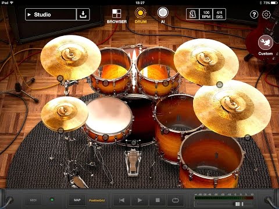Hit the white snare drum head
279x209 pixels.
pos(109,116)
